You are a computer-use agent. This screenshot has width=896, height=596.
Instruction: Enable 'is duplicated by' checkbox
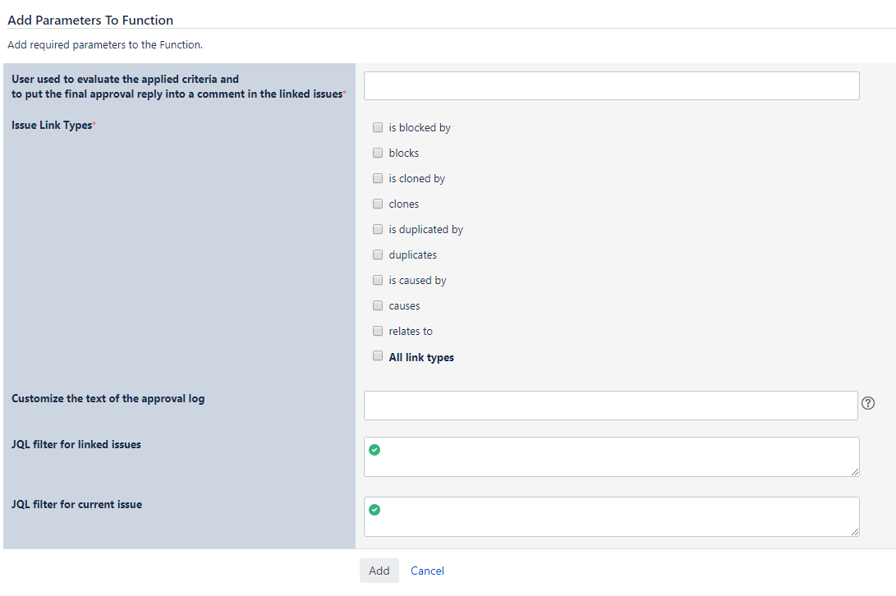click(378, 229)
